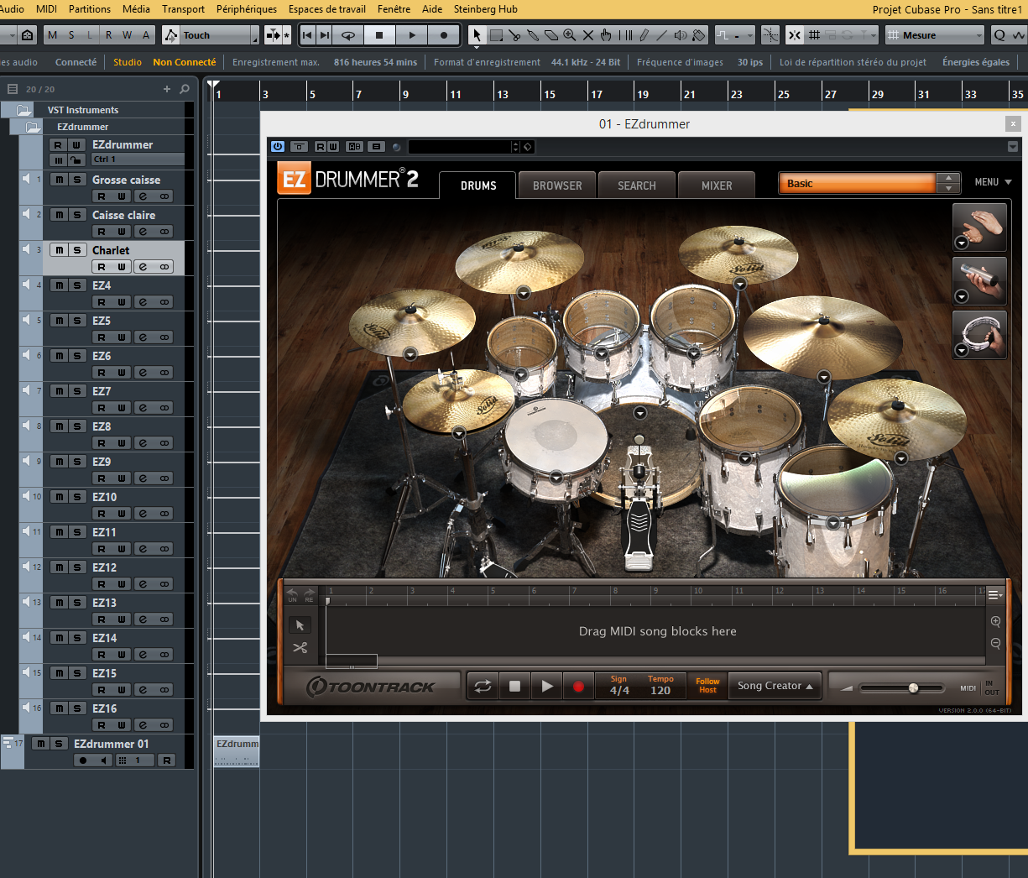
Task: Toggle Auto-Scroll button in toolbar
Action: point(273,35)
